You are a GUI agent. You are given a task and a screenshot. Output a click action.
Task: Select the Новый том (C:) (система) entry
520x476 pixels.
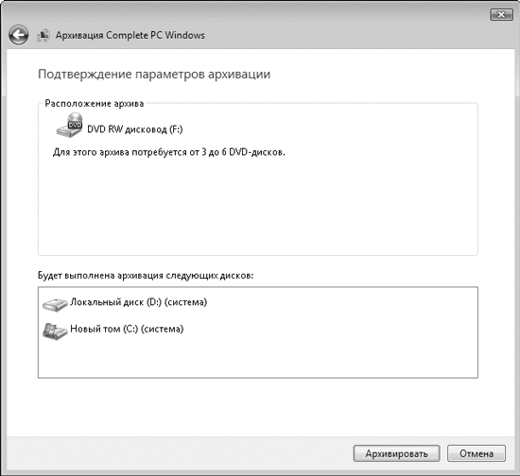tap(113, 330)
